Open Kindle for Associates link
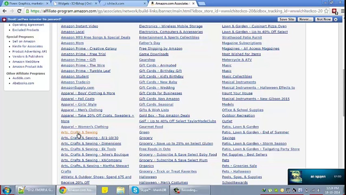 [28, 46]
